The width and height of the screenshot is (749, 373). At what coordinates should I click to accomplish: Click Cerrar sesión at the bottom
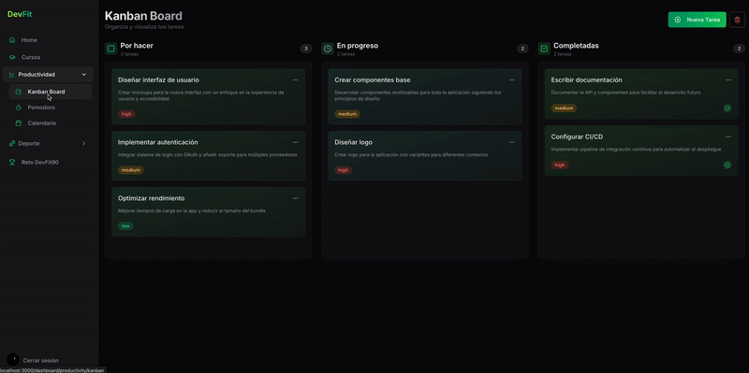(x=40, y=361)
